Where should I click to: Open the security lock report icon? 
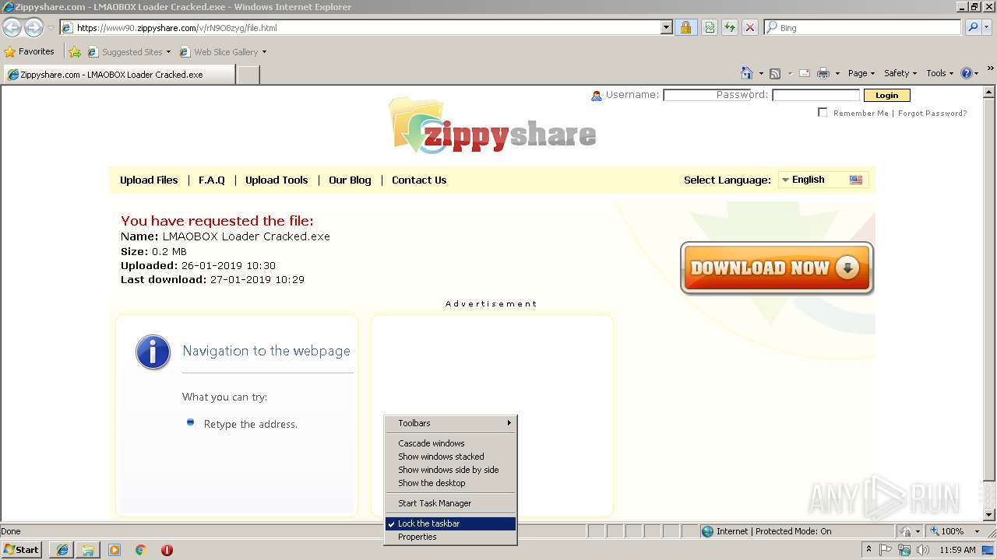click(x=685, y=27)
